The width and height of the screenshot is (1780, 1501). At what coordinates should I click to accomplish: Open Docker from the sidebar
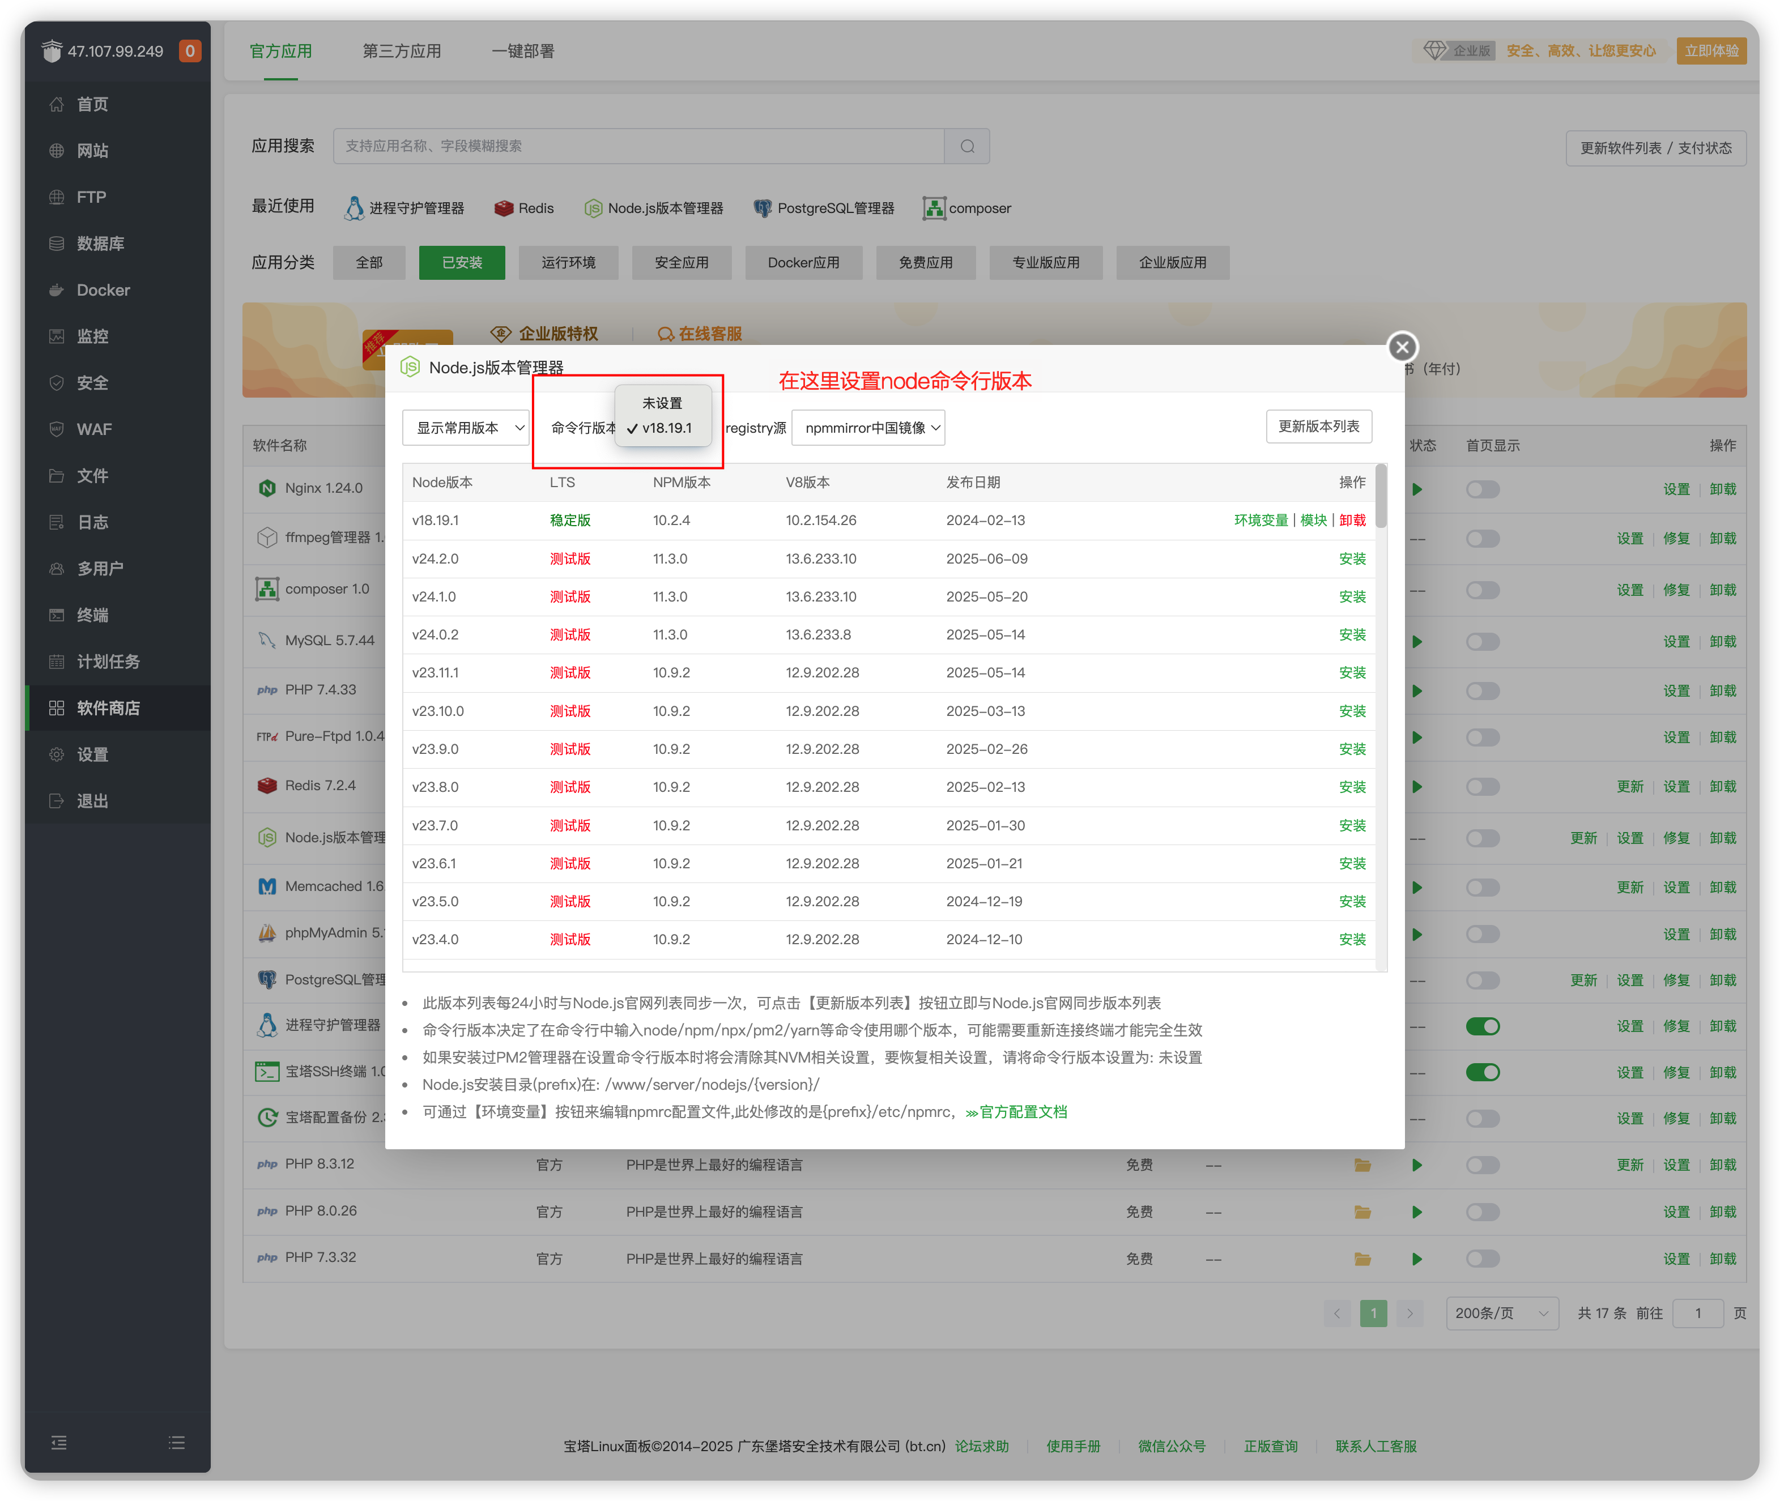[103, 290]
